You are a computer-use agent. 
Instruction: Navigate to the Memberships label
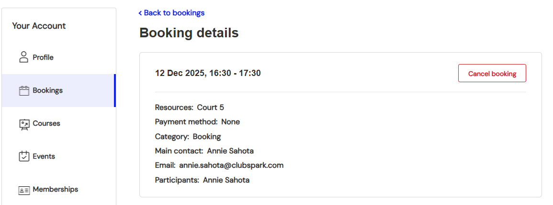(x=55, y=189)
